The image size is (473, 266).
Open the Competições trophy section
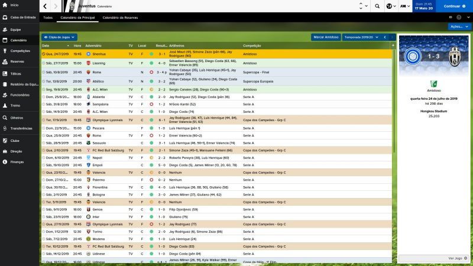20,51
